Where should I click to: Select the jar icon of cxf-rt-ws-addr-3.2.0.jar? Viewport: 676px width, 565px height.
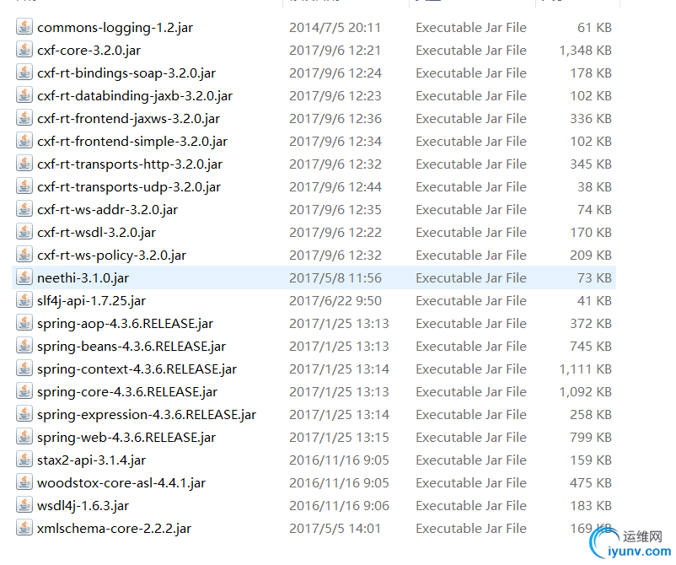[x=24, y=209]
